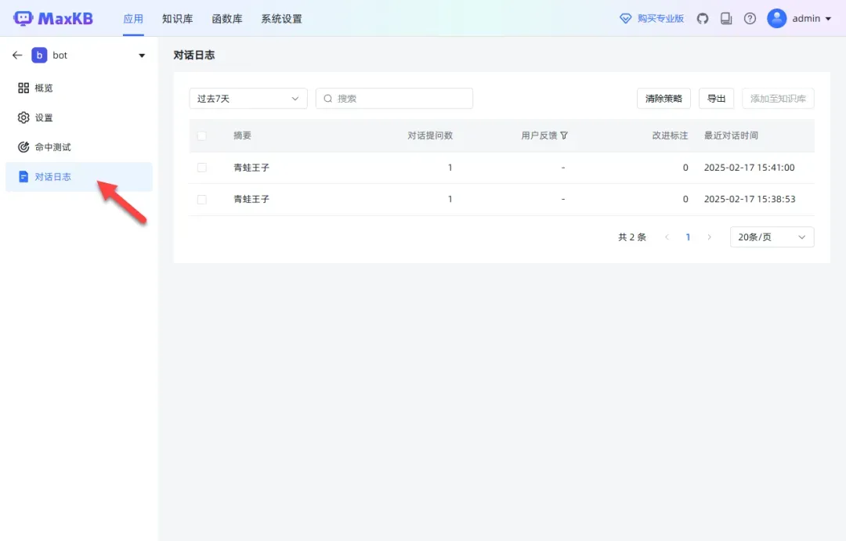Open 命中测试 in the sidebar
Viewport: 846px width, 541px height.
pyautogui.click(x=79, y=146)
